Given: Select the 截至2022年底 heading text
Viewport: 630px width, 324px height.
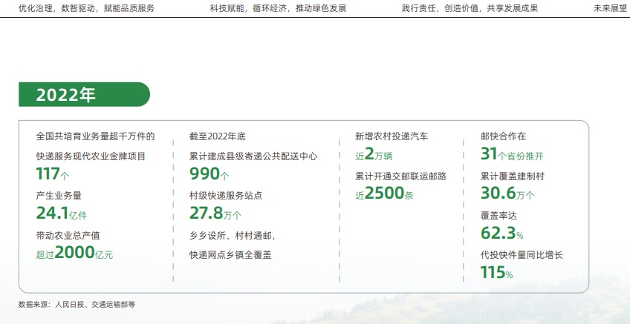Looking at the screenshot, I should coord(218,136).
